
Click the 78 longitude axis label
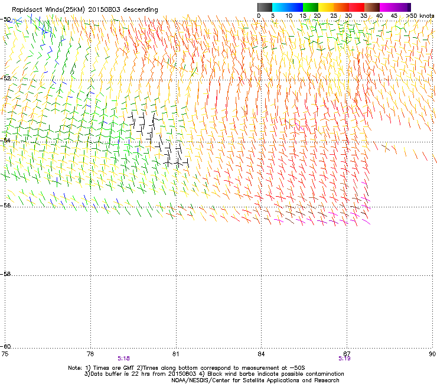pos(90,354)
